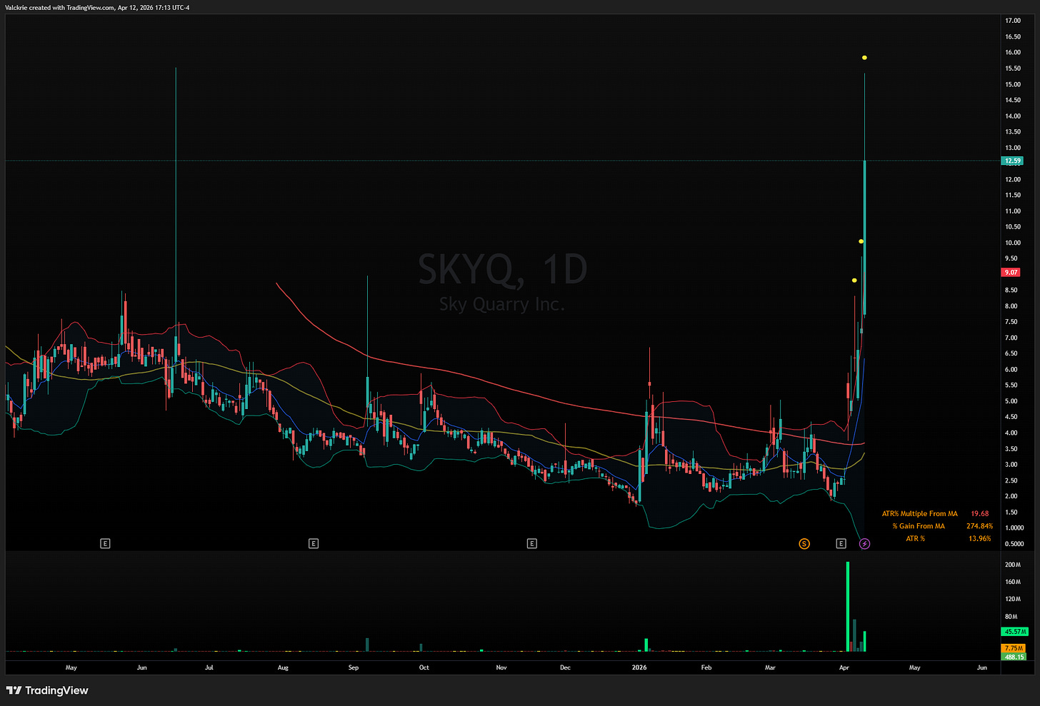Click the 'ATR %' label
The height and width of the screenshot is (706, 1040).
pyautogui.click(x=916, y=538)
